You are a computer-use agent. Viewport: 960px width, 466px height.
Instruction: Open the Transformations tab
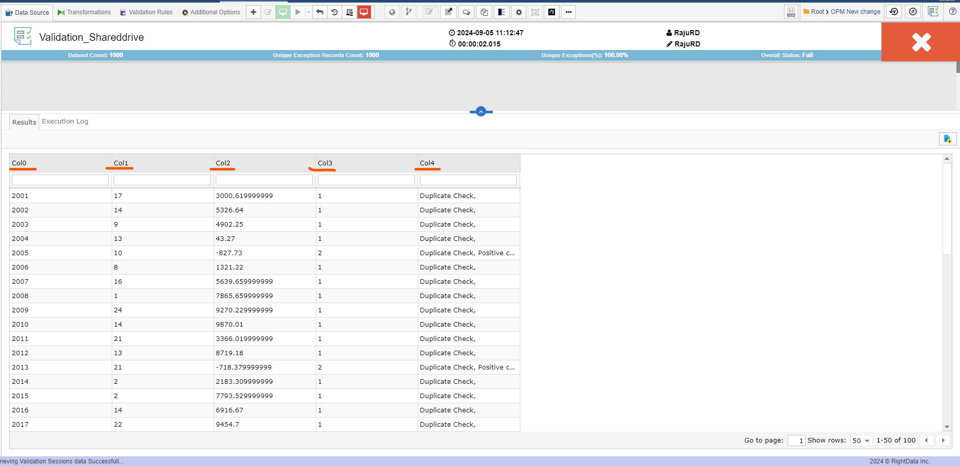(84, 12)
